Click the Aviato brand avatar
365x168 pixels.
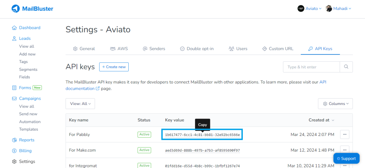301,9
